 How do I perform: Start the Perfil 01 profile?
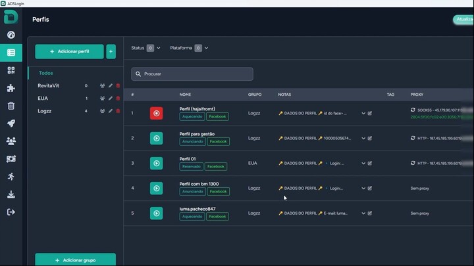coord(156,164)
